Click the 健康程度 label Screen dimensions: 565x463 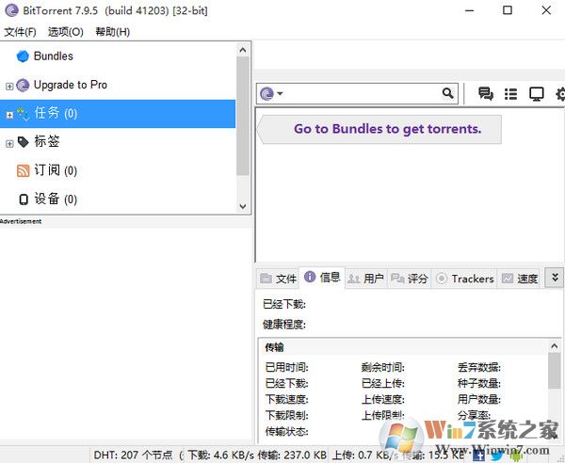point(284,325)
